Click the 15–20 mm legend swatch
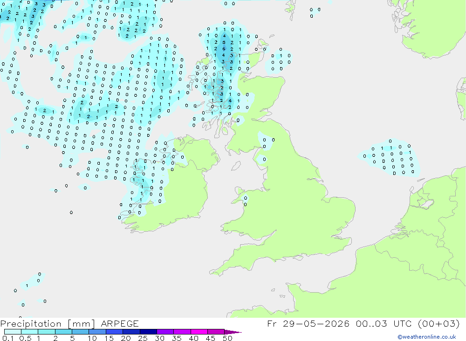Screen dimensions: 466x341 [x=115, y=332]
